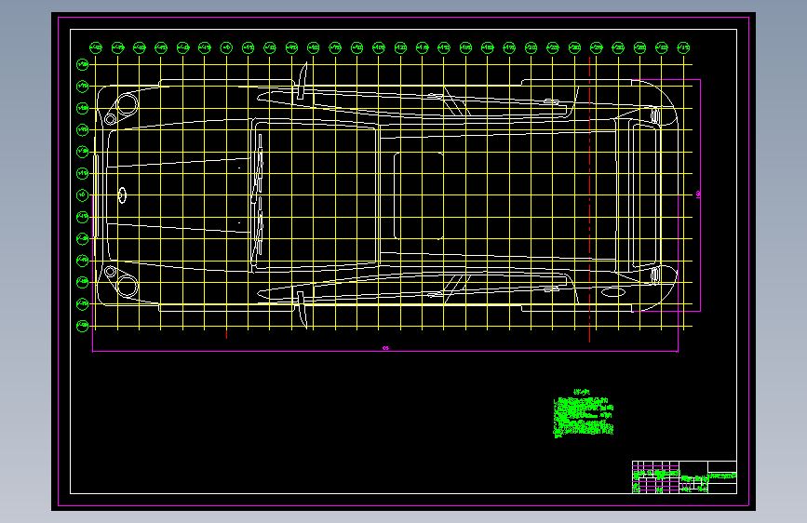Screen dimensions: 807x523
Task: Pick the lower tail lamp outline
Action: [655, 275]
